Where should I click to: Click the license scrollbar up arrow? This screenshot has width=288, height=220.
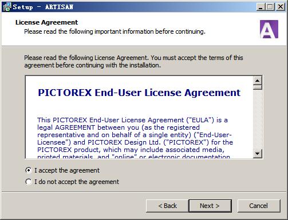coord(258,81)
